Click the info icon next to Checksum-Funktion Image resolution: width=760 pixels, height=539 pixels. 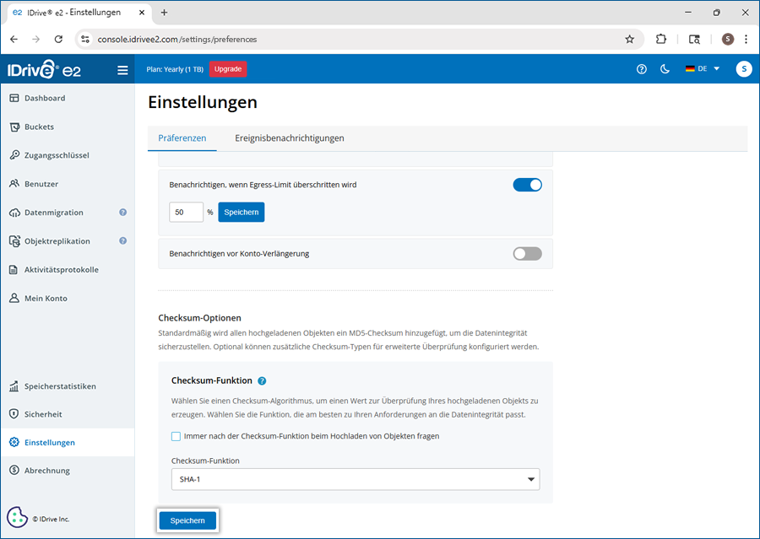point(262,381)
